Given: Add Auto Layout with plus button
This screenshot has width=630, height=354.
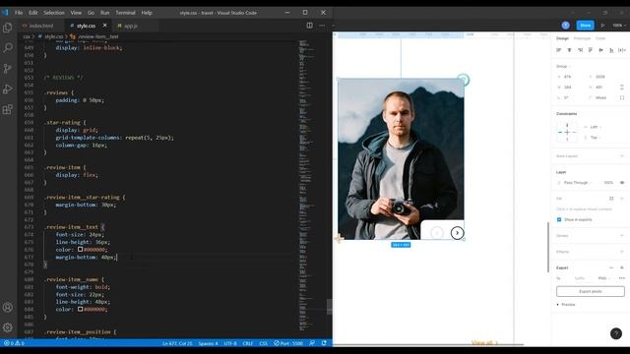Looking at the screenshot, I should point(622,155).
